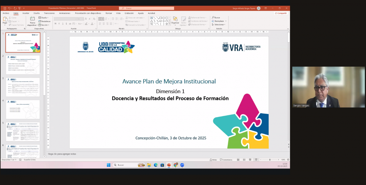Undo the last action
The width and height of the screenshot is (366, 185).
click(9, 8)
